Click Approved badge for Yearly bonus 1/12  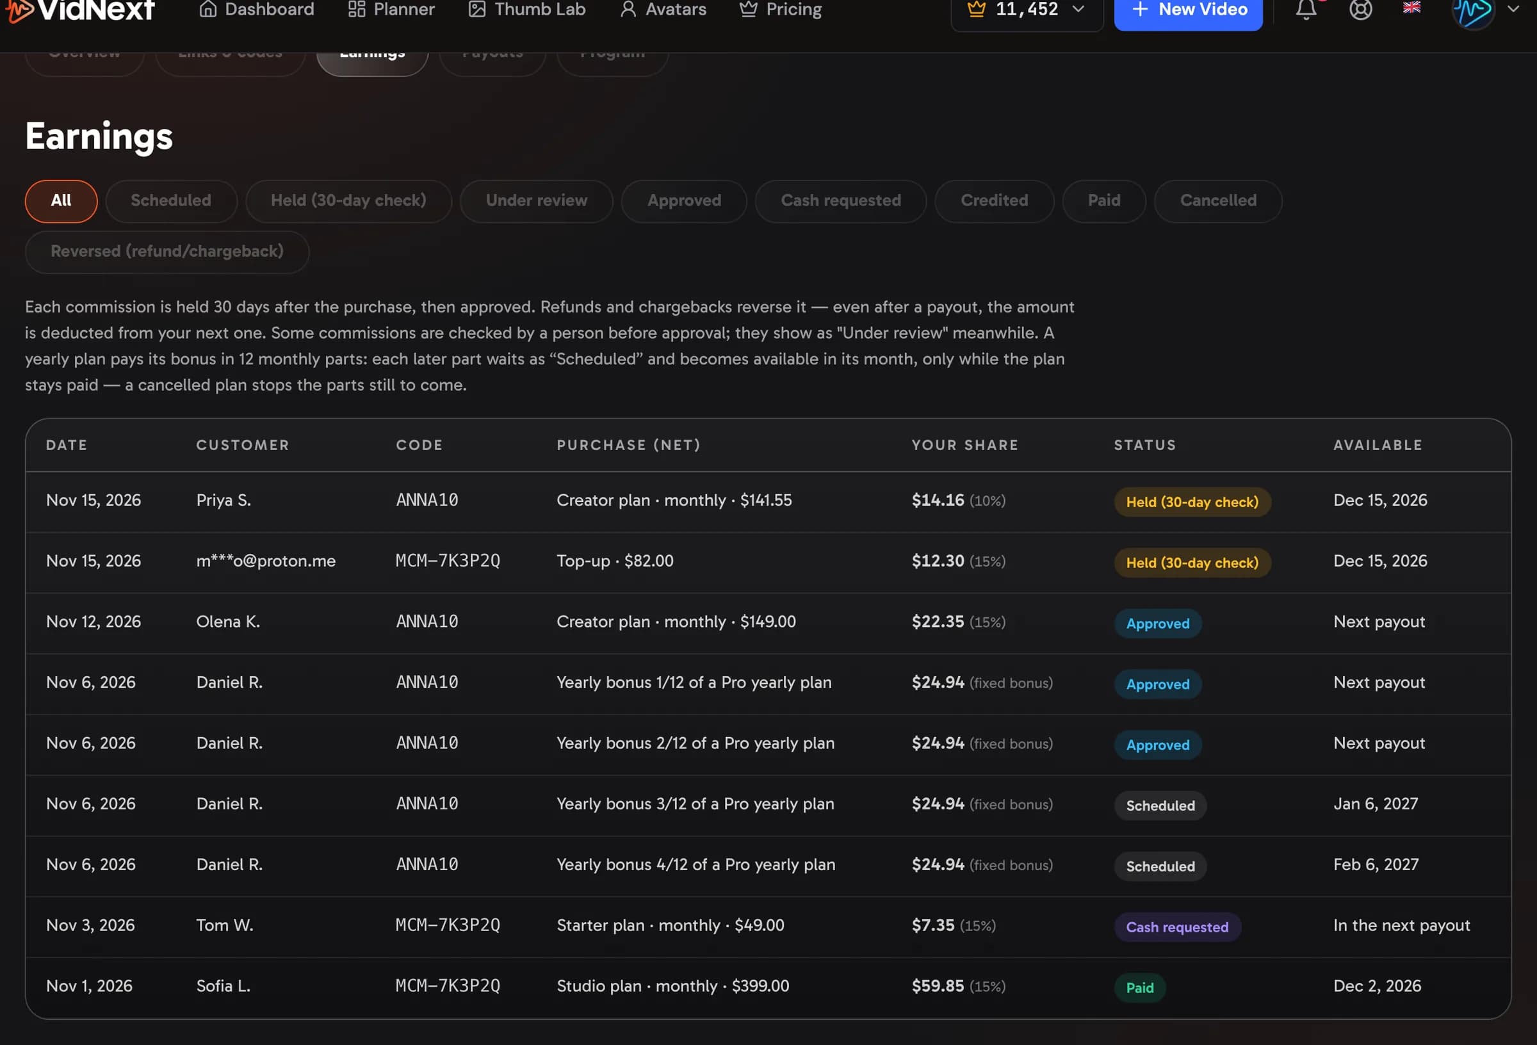tap(1157, 685)
